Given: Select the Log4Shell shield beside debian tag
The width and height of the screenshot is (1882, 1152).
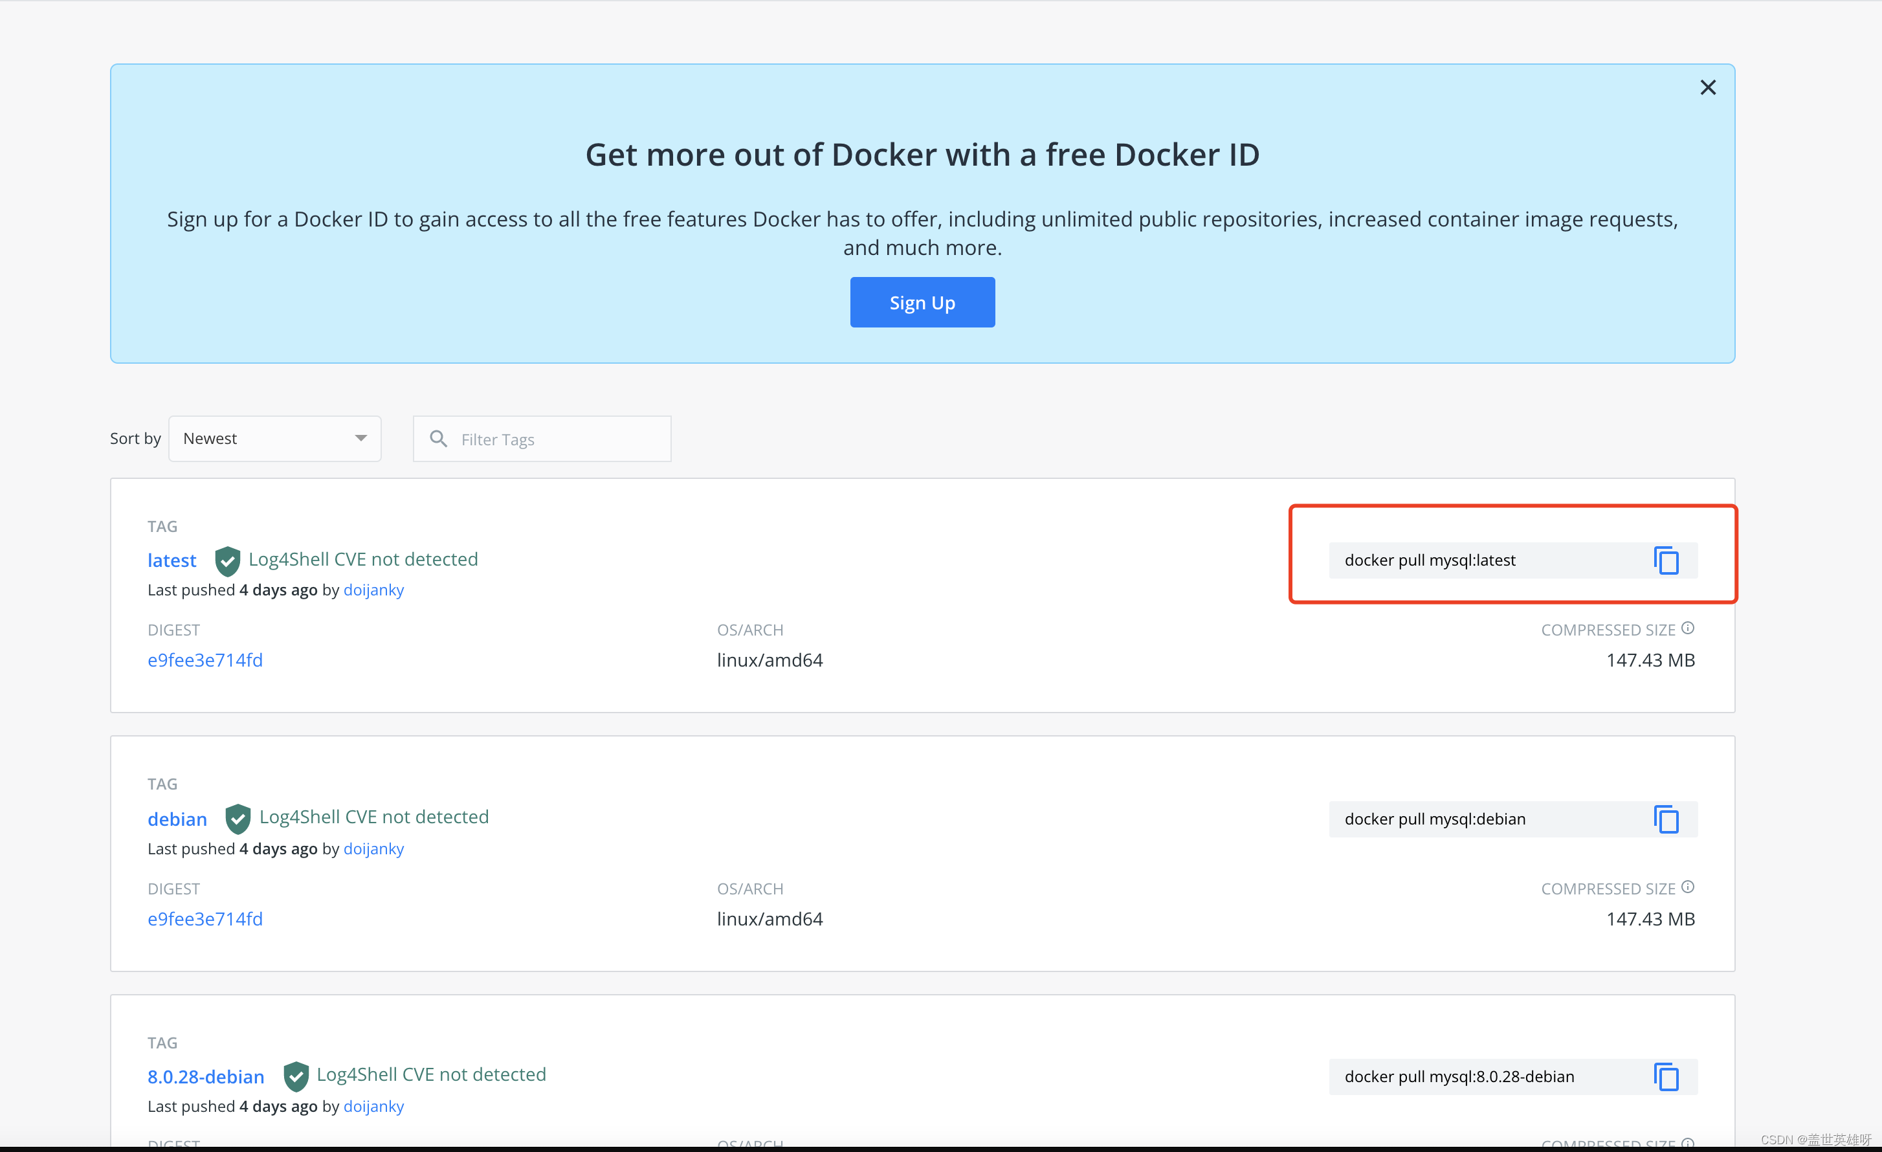Looking at the screenshot, I should [x=238, y=817].
